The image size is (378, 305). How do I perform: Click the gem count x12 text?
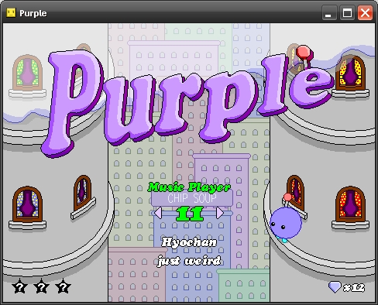tap(354, 287)
